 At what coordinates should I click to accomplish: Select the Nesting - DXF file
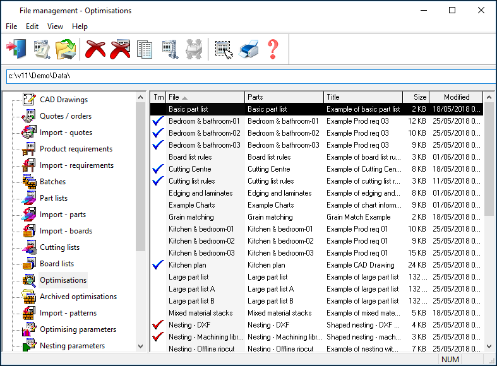[189, 325]
